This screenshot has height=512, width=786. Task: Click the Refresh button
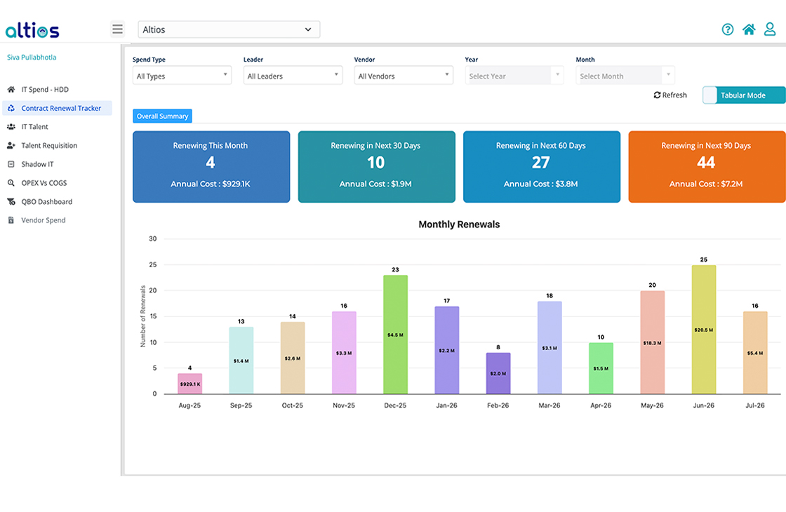click(669, 95)
